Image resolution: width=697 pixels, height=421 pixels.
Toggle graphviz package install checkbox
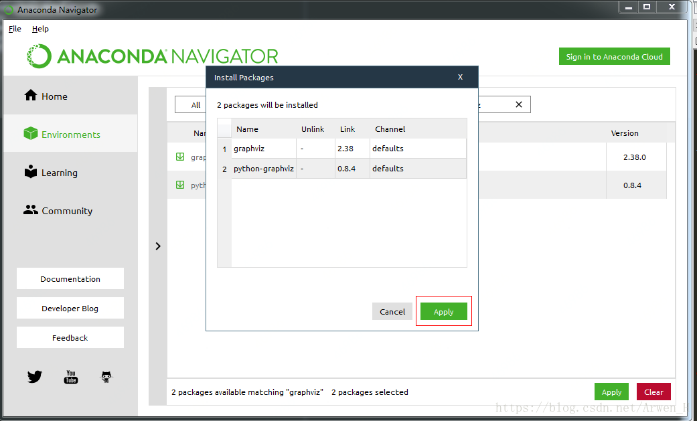point(180,157)
